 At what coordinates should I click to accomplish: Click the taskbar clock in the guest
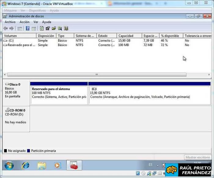197,163
